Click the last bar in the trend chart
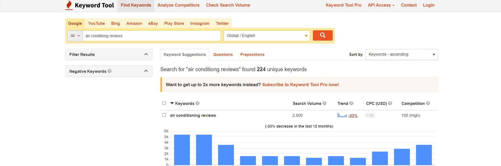Screen dimensions: 501x166 point(424,155)
